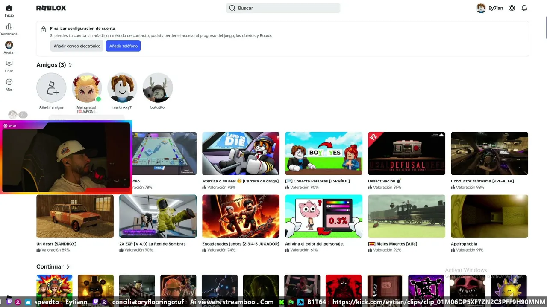
Task: Open the Conductor fantasma game thumbnail
Action: click(x=489, y=153)
